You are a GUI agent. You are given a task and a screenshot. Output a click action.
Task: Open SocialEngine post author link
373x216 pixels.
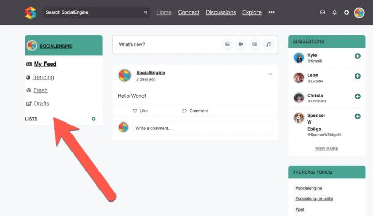151,73
